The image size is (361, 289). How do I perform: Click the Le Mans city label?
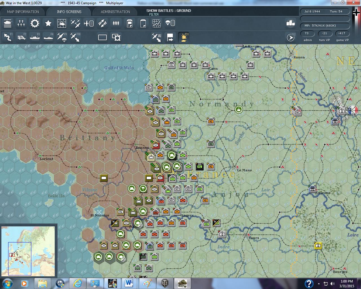coord(244,170)
